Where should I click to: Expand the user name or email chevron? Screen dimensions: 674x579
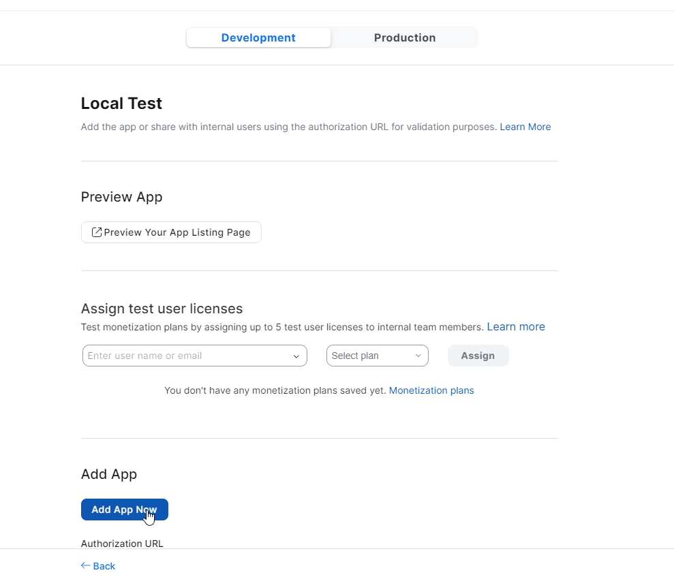(x=296, y=356)
